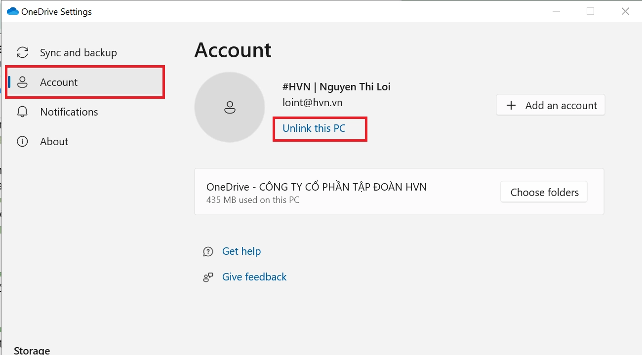Click the Give feedback people icon
642x355 pixels.
pos(208,277)
